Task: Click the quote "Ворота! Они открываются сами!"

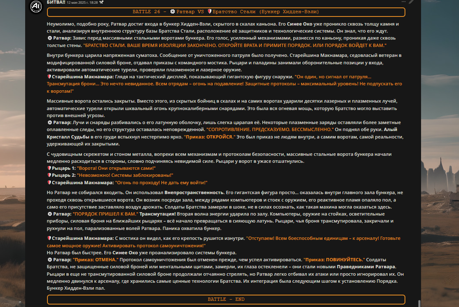Action: [116, 169]
